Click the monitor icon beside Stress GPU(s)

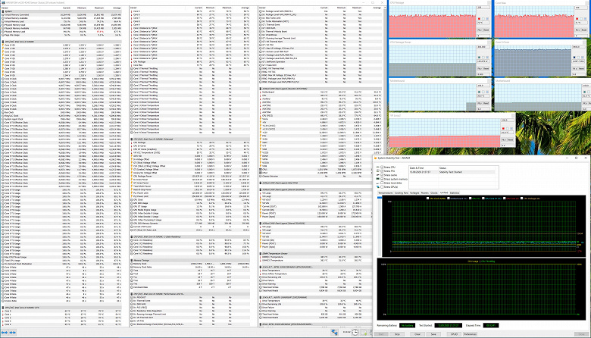(377, 187)
